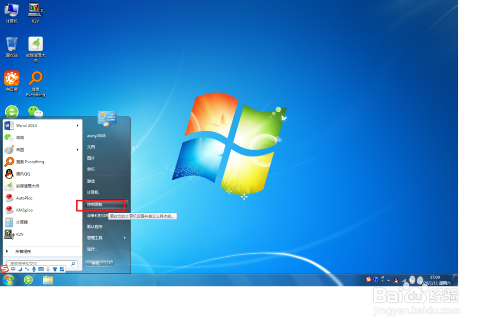Open File Explorer from taskbar
Image resolution: width=486 pixels, height=327 pixels.
[48, 280]
